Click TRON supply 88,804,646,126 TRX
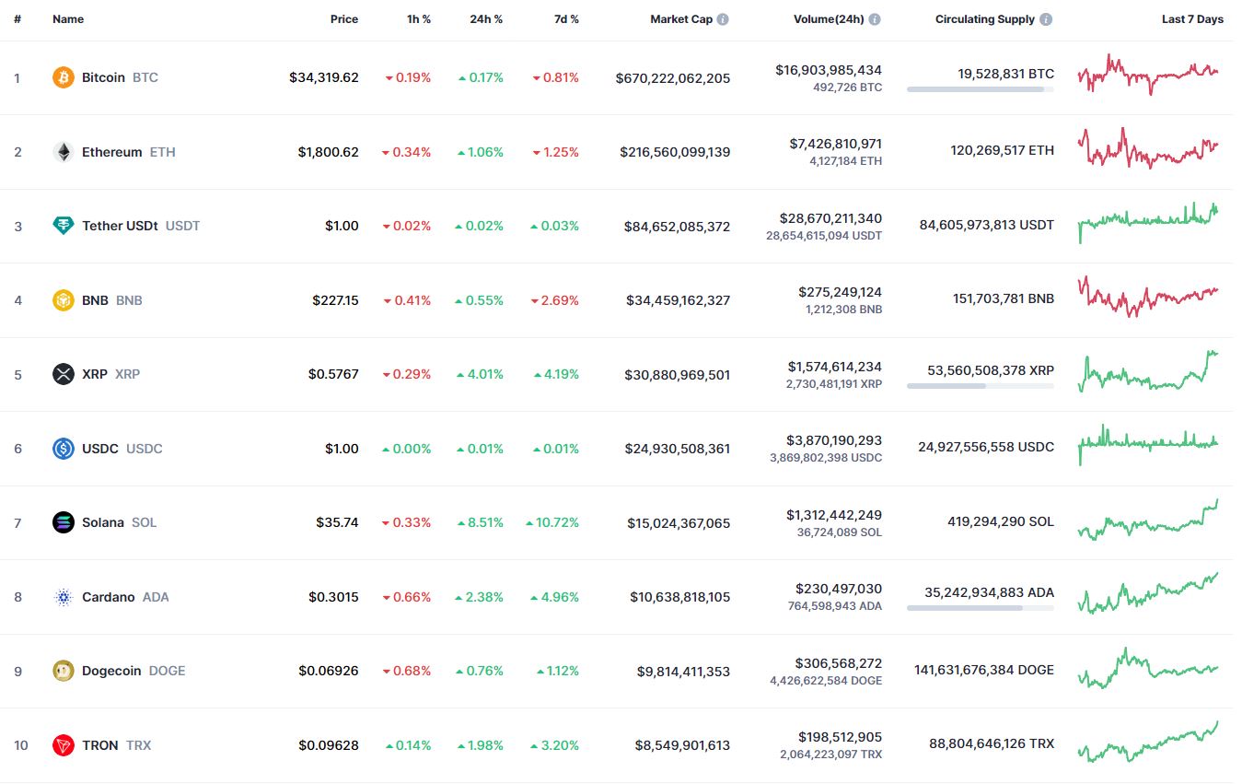Viewport: 1242px width, 784px height. coord(992,743)
